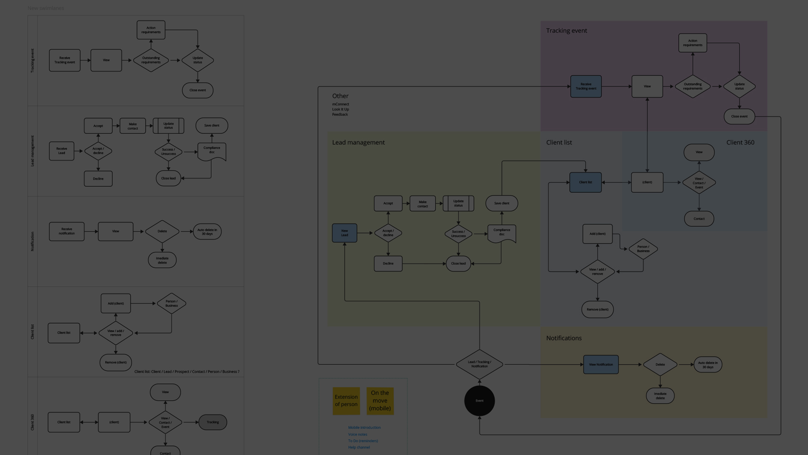Click the Client list: Client / Lead / Prospect note
Screen dimensions: 808x455
click(187, 372)
